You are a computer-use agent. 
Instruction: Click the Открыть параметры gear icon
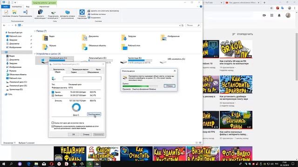click(82, 14)
